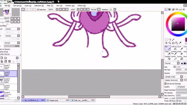
Task: Switch to the Spr_muffethurt_0 document tab
Action: point(34,100)
